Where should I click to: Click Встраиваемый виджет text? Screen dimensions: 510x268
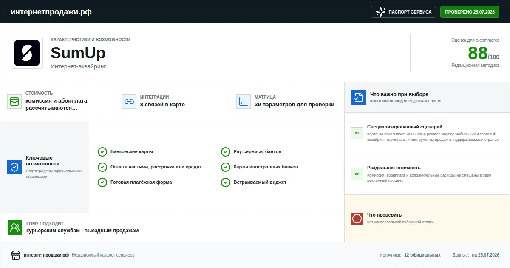point(260,182)
